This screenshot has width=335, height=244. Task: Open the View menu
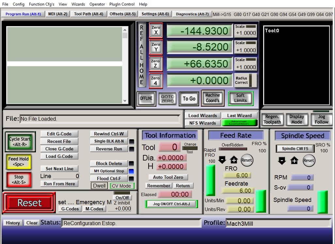(x=63, y=4)
